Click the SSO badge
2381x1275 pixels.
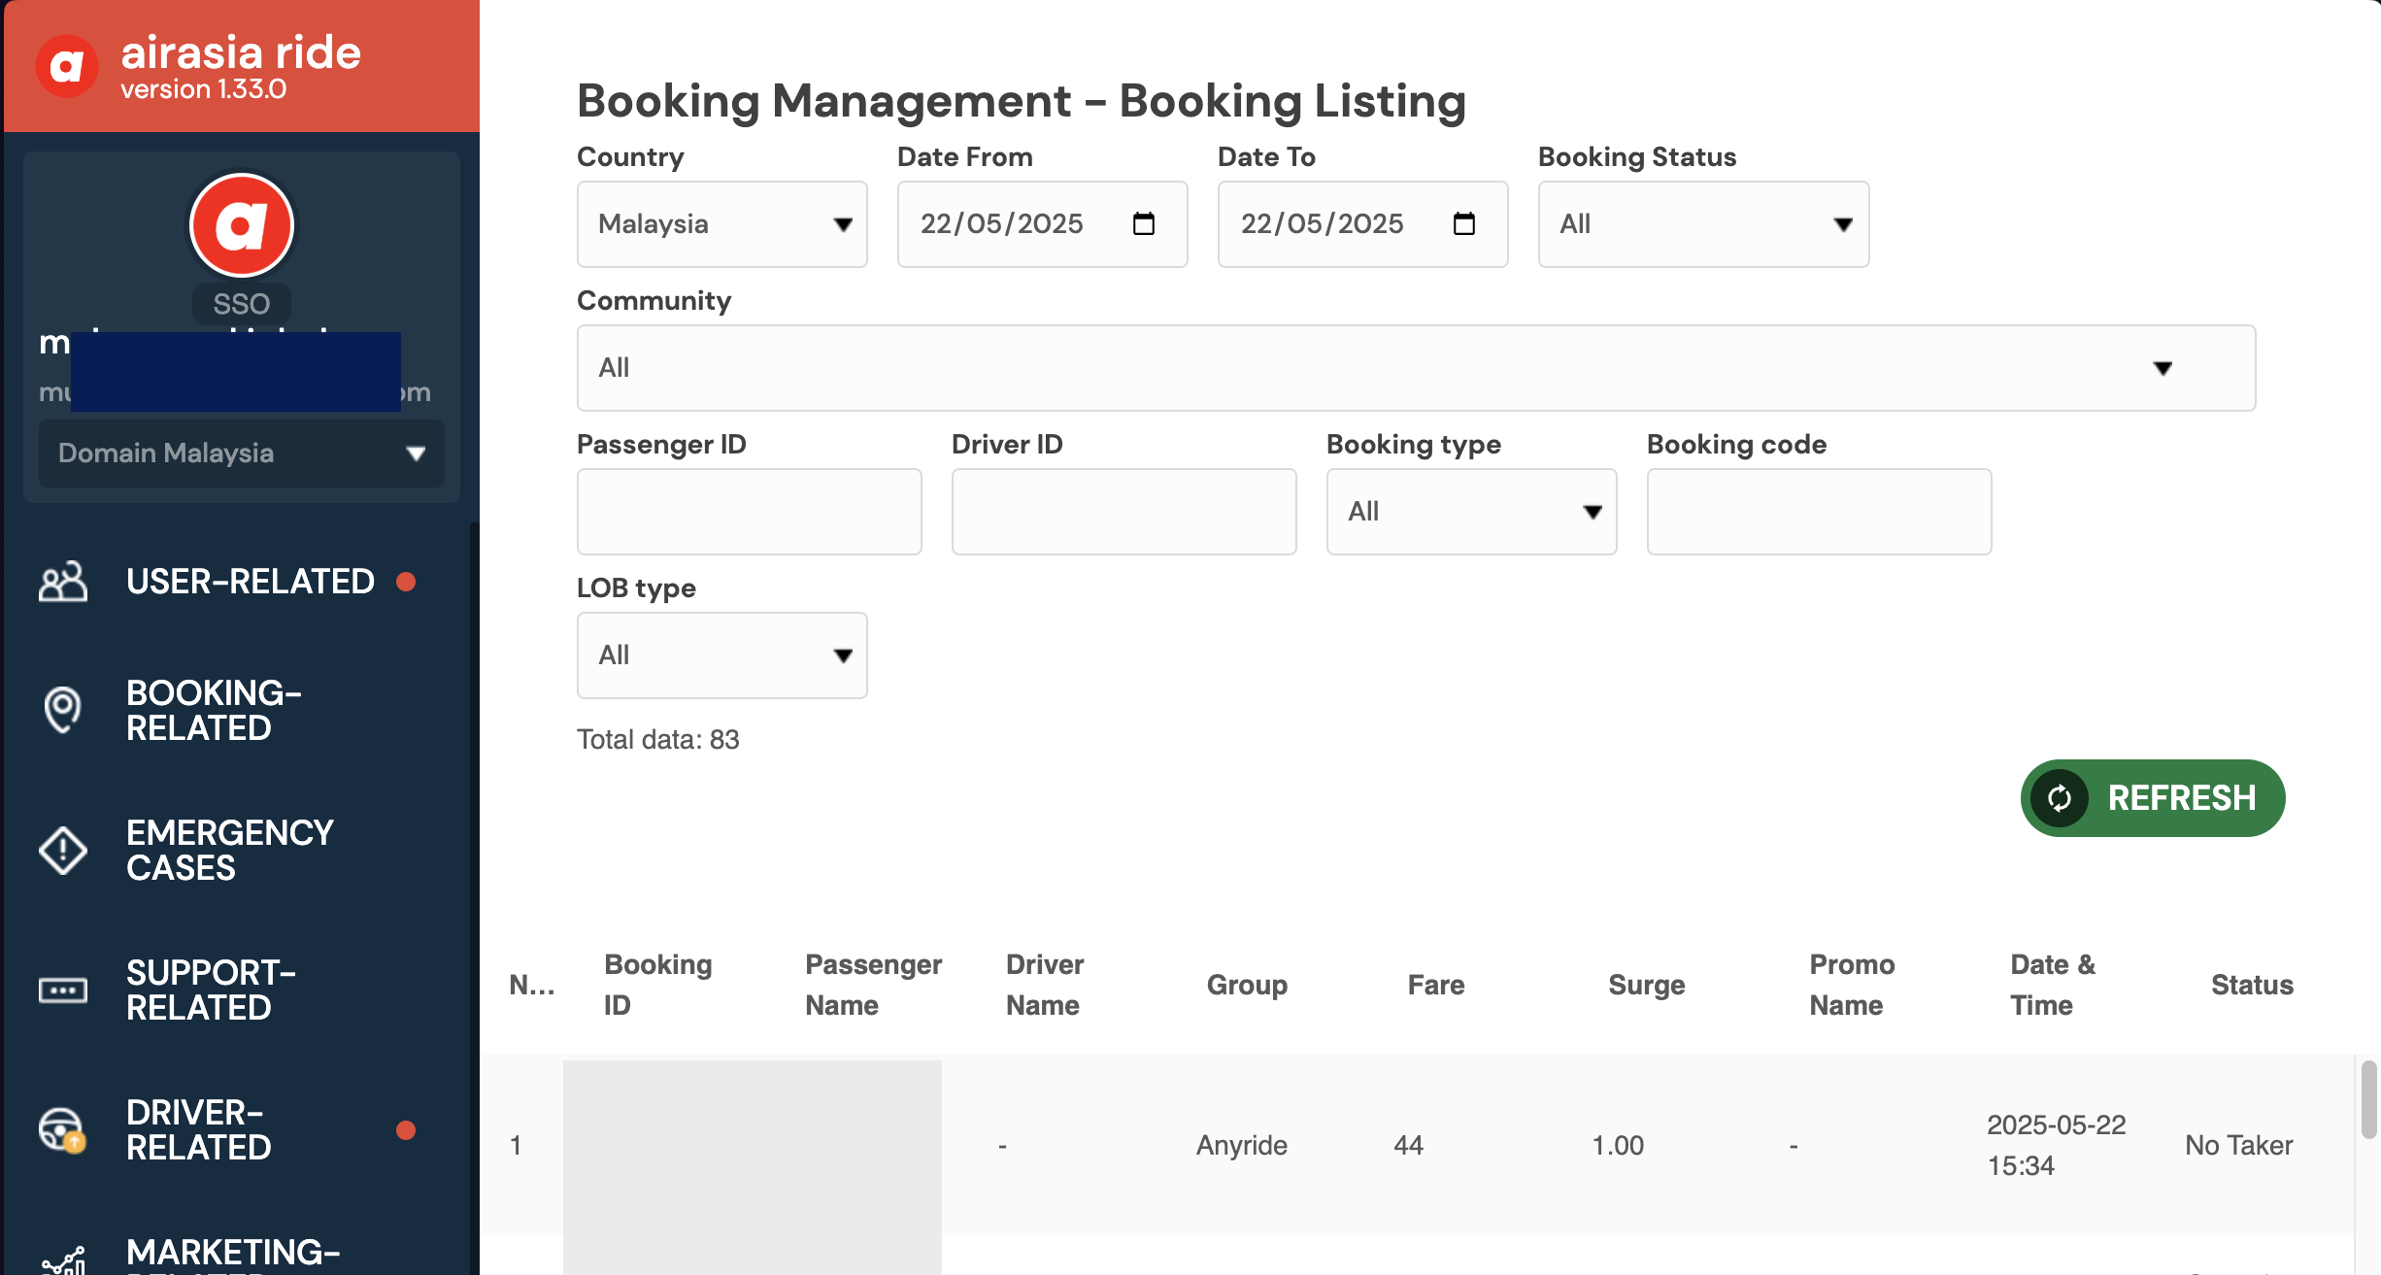point(242,304)
